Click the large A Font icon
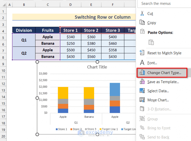191x141 pixels. (142, 62)
